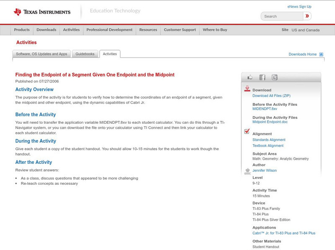
Task: Go to Downloads Home link
Action: coord(302,54)
